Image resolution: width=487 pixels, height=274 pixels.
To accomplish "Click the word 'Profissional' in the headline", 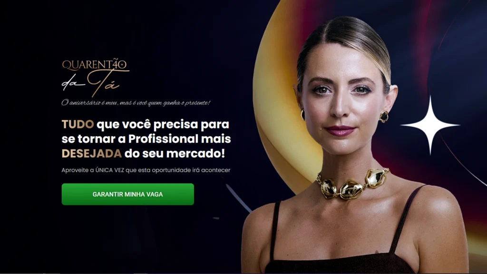I will click(163, 139).
